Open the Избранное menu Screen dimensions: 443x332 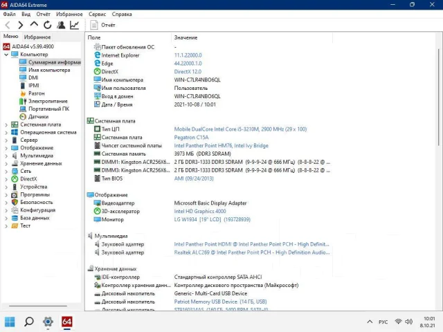69,14
